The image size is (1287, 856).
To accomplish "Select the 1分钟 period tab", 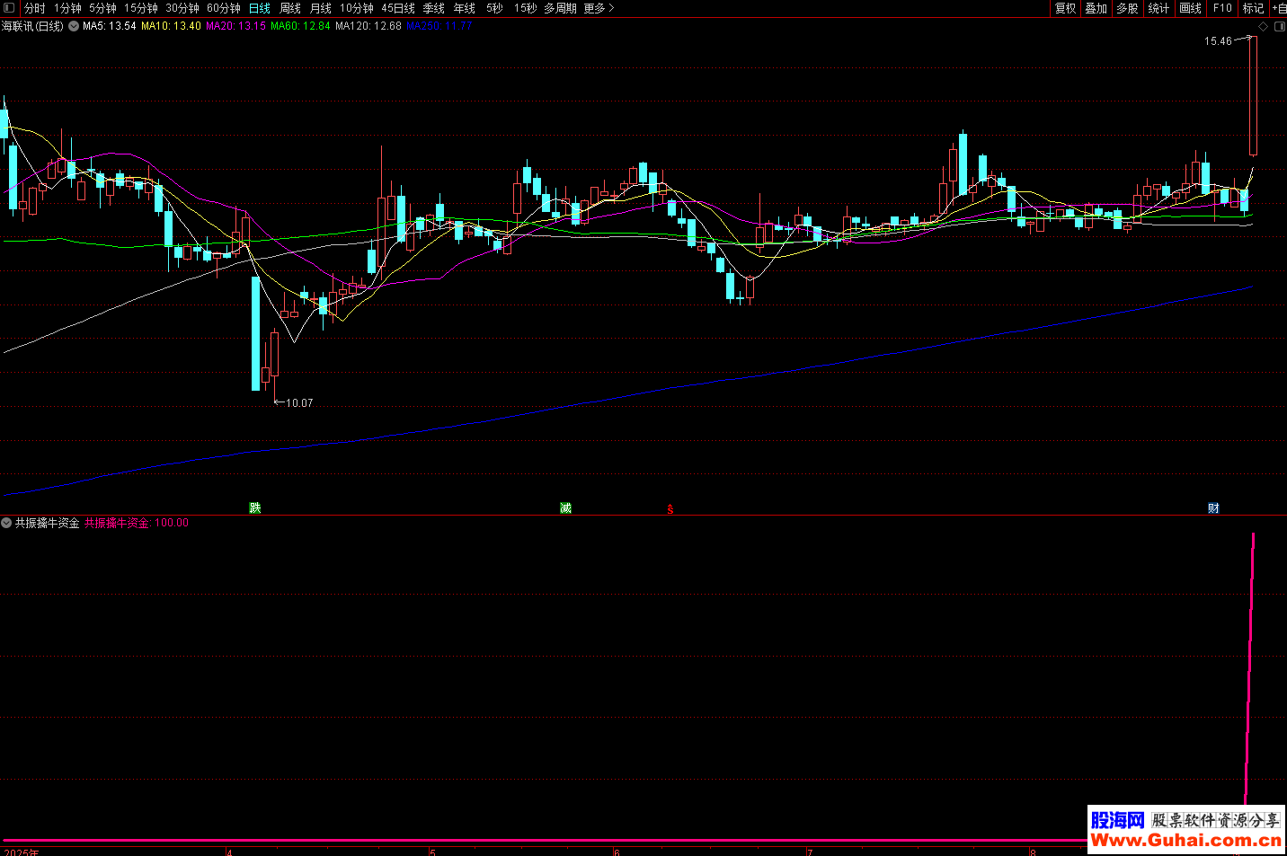I will (x=67, y=8).
